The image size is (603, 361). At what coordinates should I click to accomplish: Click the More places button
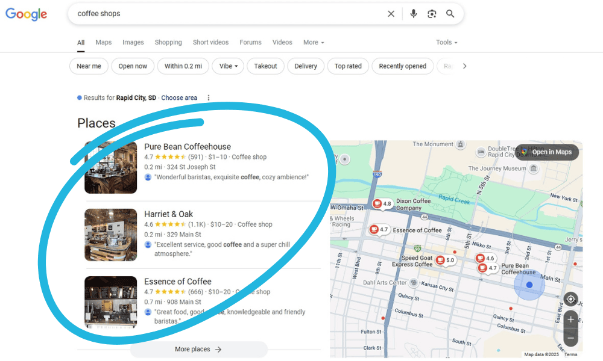pos(198,349)
